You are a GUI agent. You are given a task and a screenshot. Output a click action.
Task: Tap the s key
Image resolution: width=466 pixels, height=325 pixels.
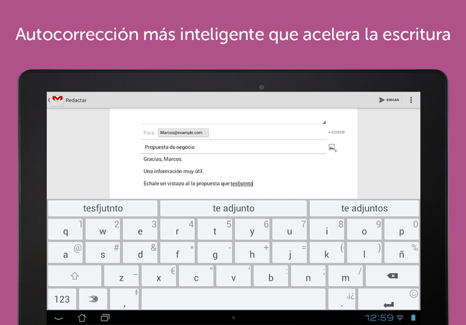(x=103, y=253)
